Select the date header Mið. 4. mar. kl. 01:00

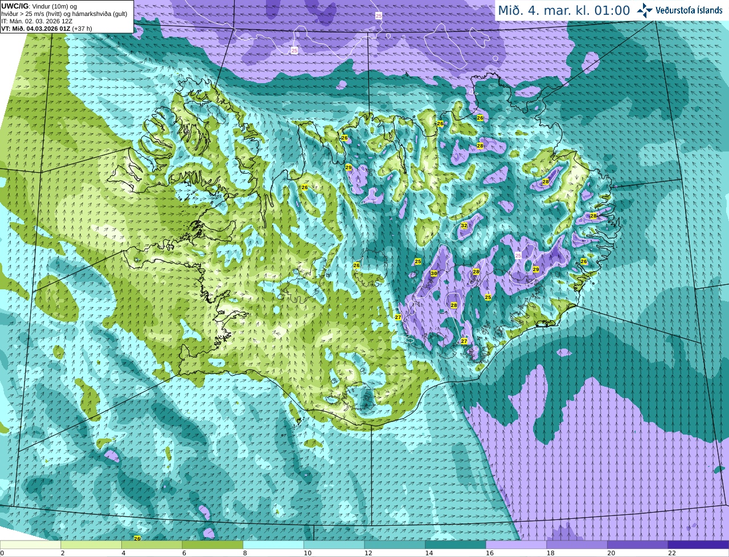coord(564,10)
